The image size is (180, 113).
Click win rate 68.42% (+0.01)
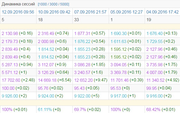pos(161,110)
